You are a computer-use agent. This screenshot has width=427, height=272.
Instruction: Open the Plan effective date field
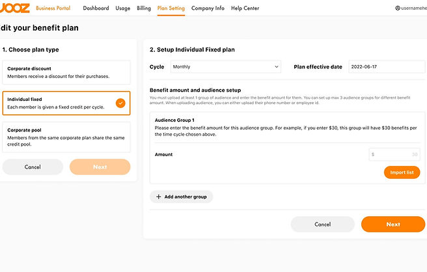[387, 67]
